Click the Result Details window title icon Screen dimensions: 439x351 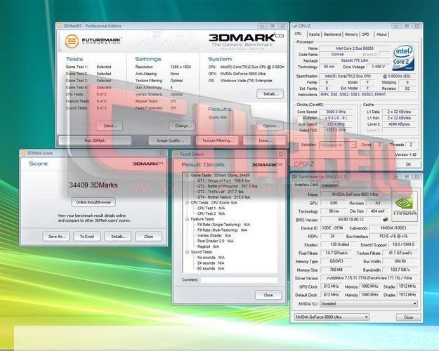pos(176,154)
